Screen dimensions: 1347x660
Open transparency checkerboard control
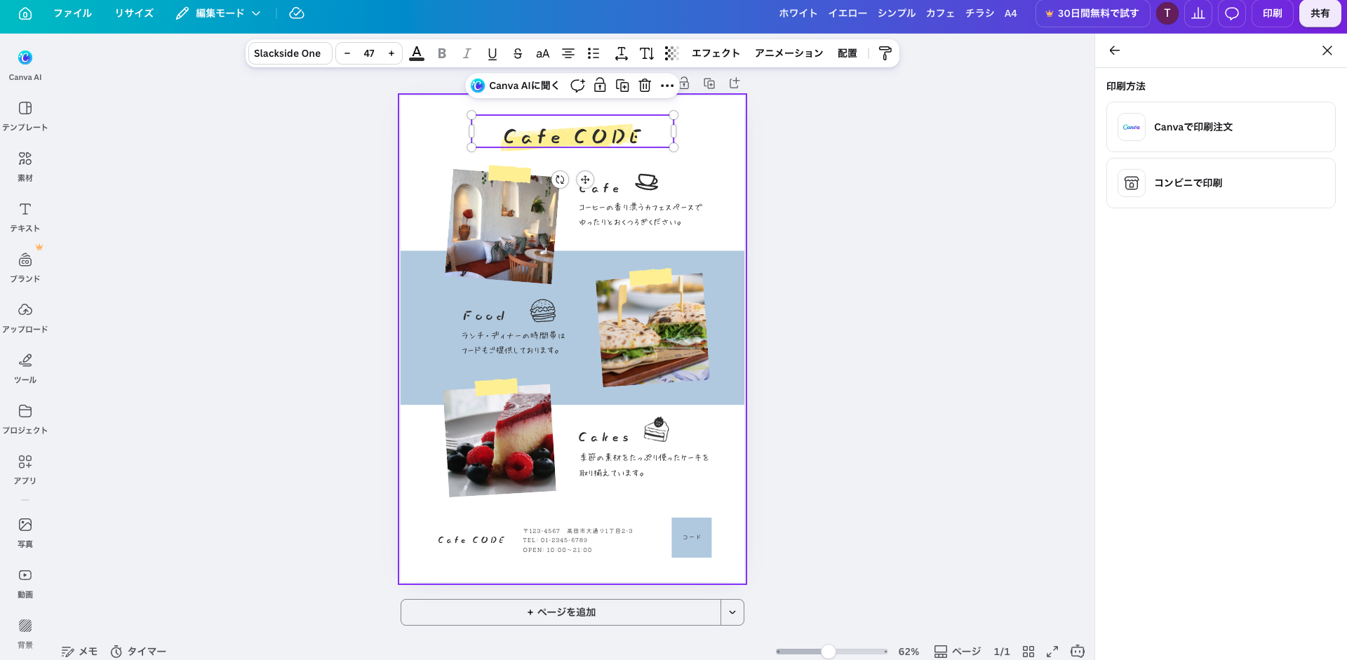pyautogui.click(x=672, y=53)
